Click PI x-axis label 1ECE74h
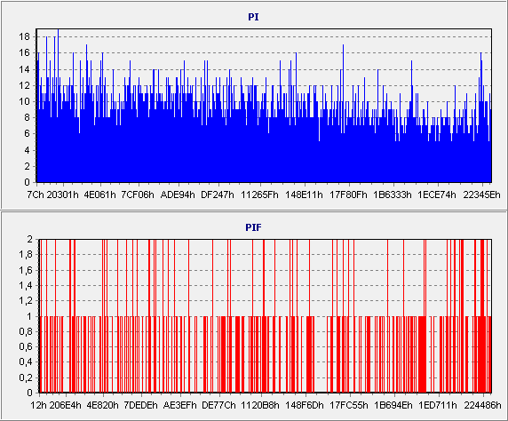The image size is (508, 421). tap(437, 195)
